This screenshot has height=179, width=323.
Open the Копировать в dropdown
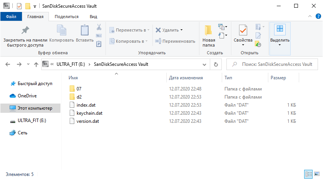pyautogui.click(x=129, y=41)
